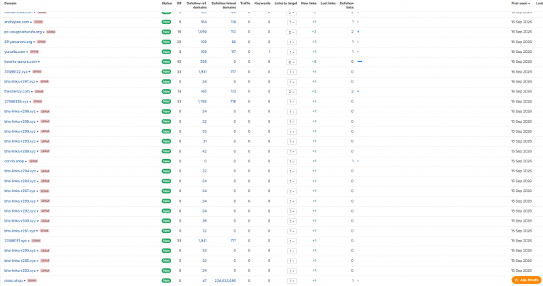Viewport: 543px width, 286px height.
Task: Sort by the Traffic column header
Action: (x=245, y=4)
